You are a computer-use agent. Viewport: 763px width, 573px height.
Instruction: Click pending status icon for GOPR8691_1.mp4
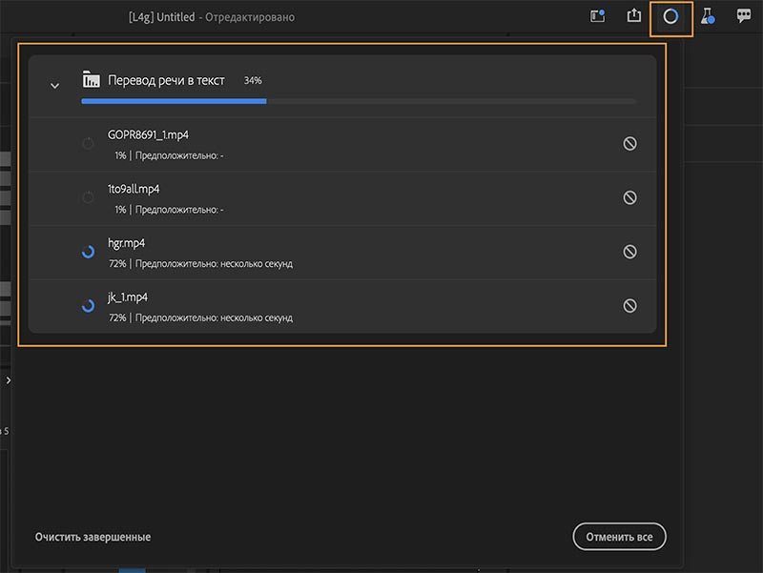tap(88, 144)
